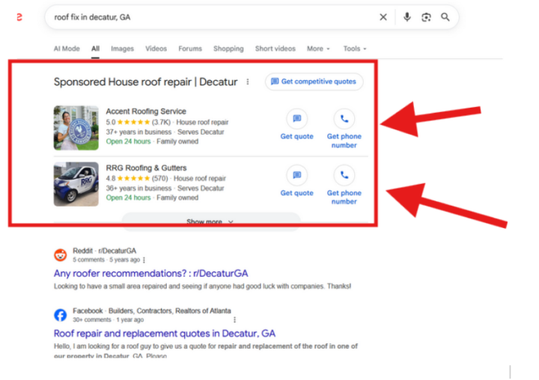Expand the More dropdown
The width and height of the screenshot is (539, 380).
[318, 49]
